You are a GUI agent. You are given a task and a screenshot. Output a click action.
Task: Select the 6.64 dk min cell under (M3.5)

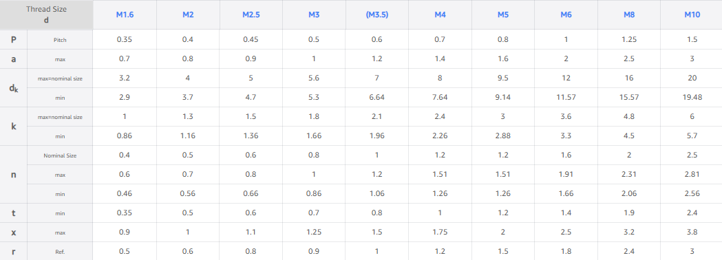377,98
